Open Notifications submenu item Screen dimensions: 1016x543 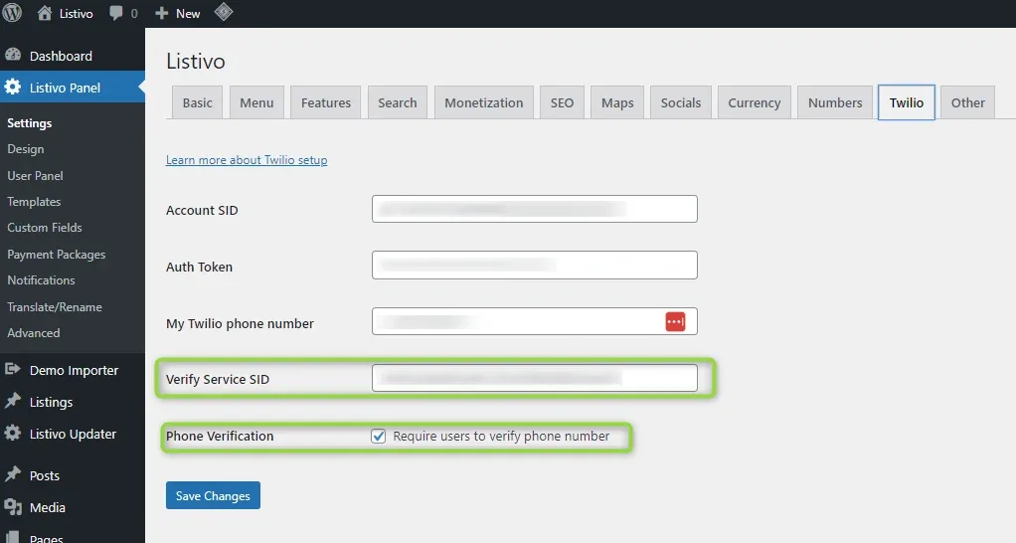tap(41, 279)
